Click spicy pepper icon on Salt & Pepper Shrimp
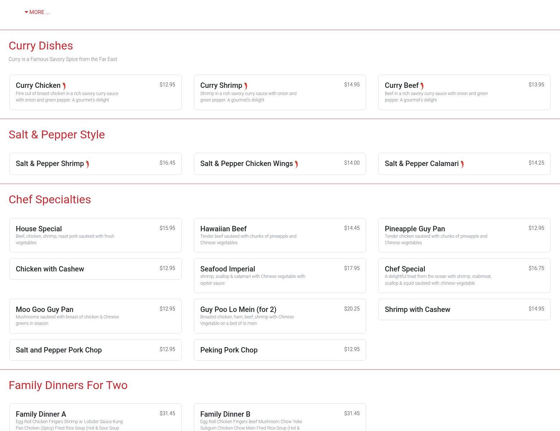560x431 pixels. pos(87,164)
